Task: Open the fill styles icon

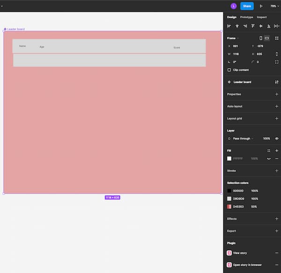Action: pyautogui.click(x=269, y=151)
